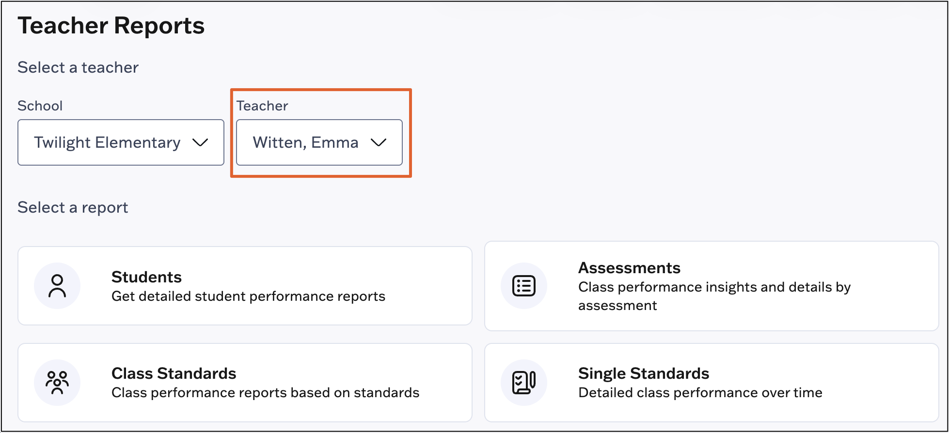Click 'Detailed class performance over time' text
The height and width of the screenshot is (433, 949).
700,393
